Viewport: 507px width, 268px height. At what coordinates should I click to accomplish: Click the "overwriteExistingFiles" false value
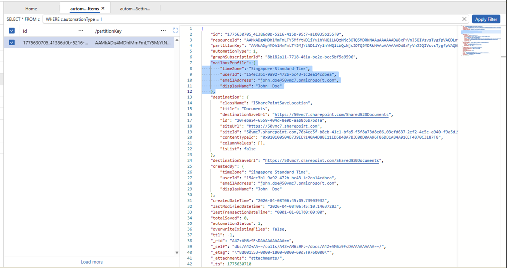[278, 229]
